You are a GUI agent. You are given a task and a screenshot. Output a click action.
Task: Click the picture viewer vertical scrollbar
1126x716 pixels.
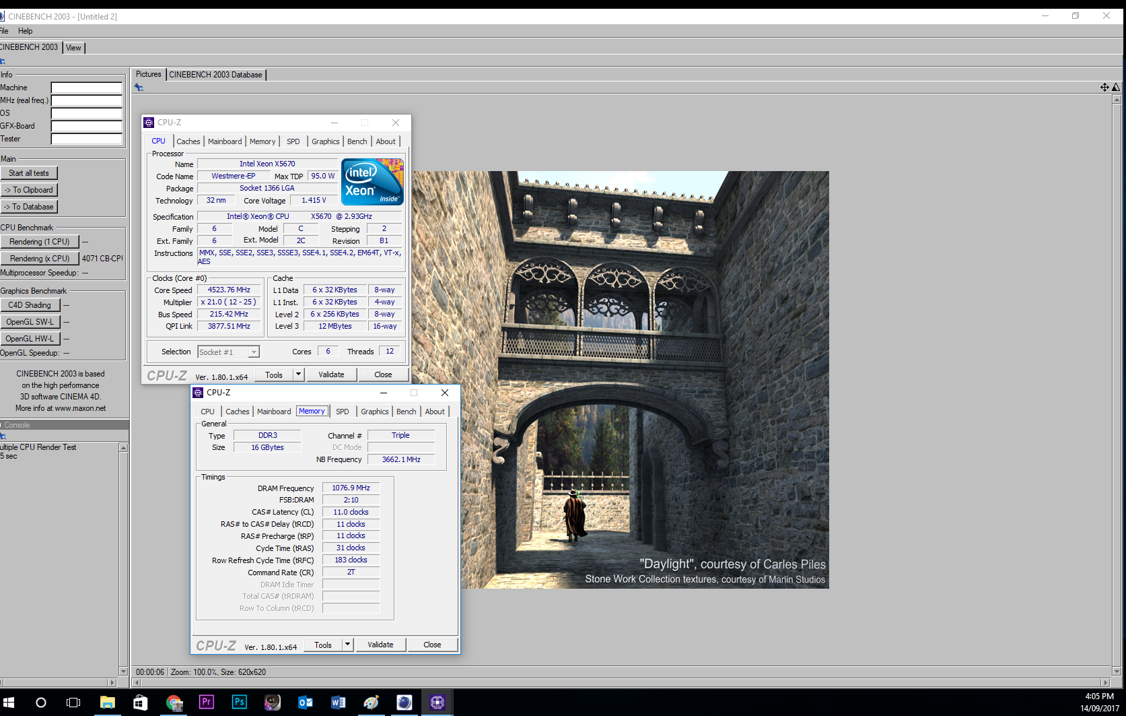click(x=1117, y=385)
